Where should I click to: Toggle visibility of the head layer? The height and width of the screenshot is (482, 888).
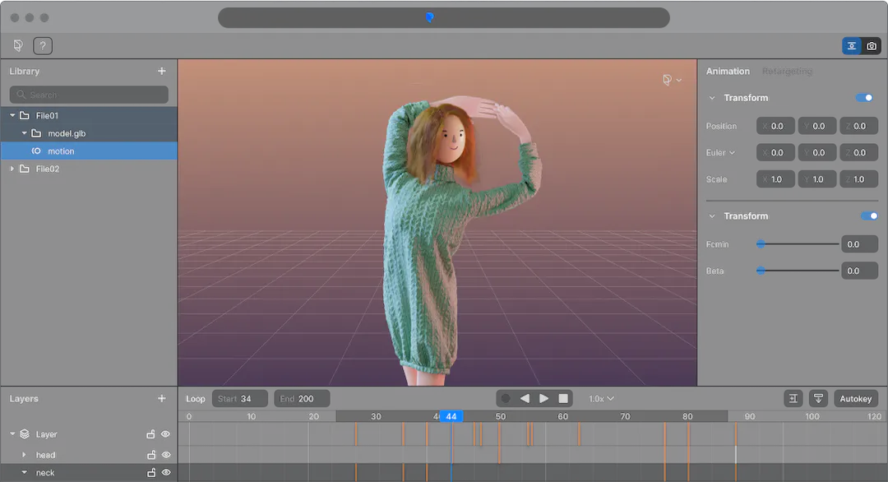click(x=165, y=455)
